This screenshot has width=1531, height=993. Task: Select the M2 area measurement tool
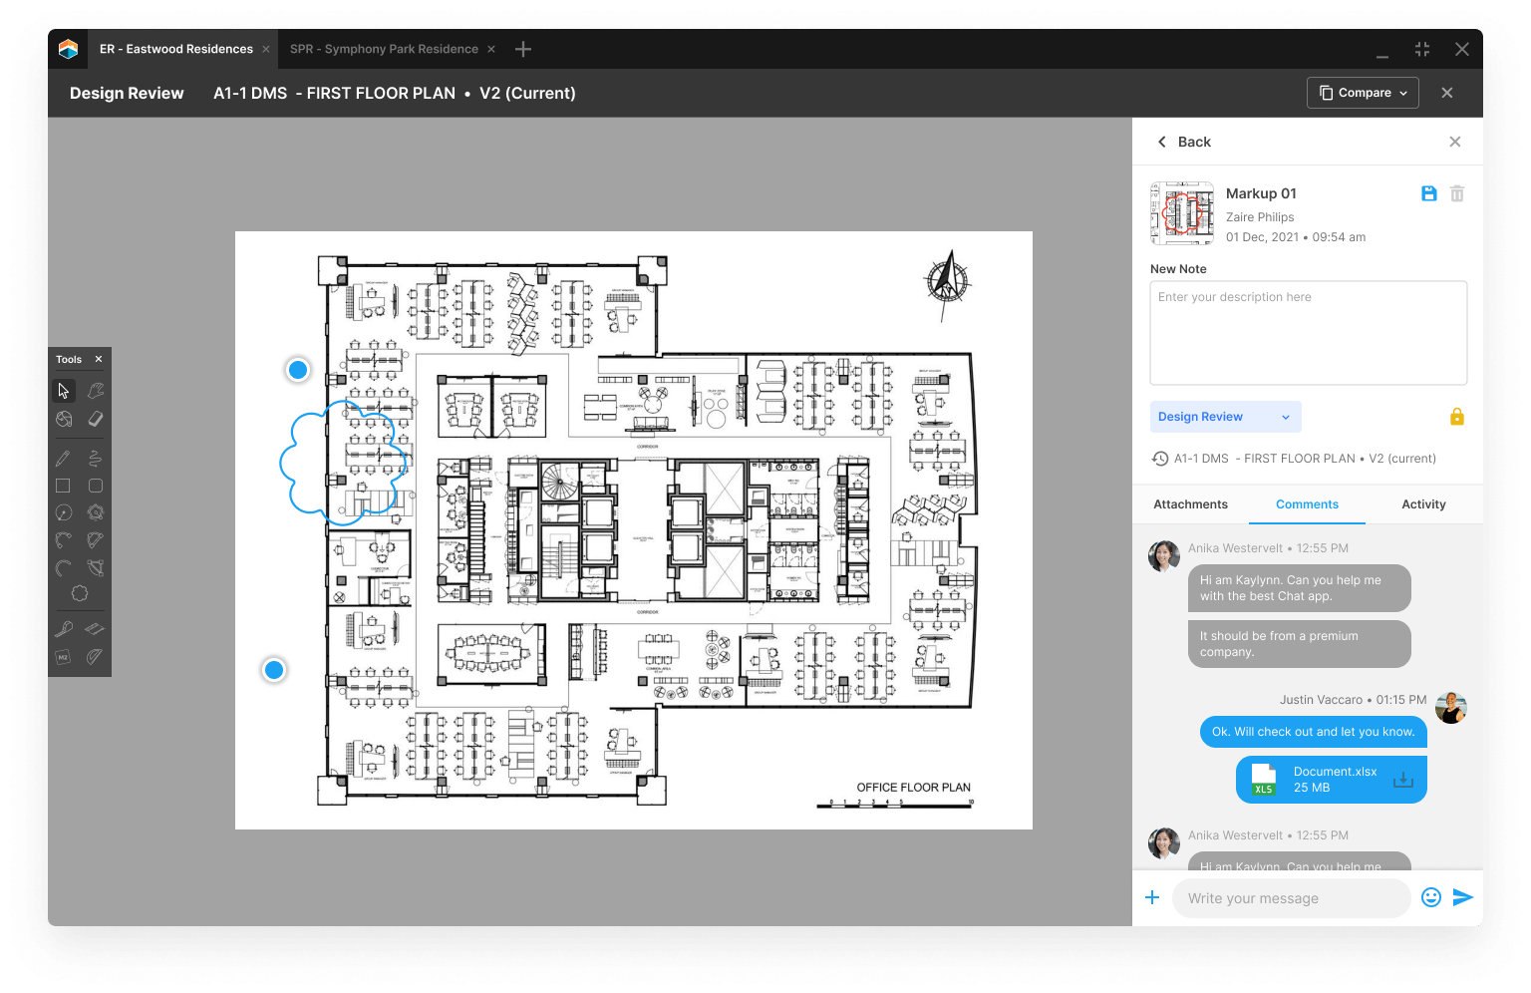(x=63, y=657)
